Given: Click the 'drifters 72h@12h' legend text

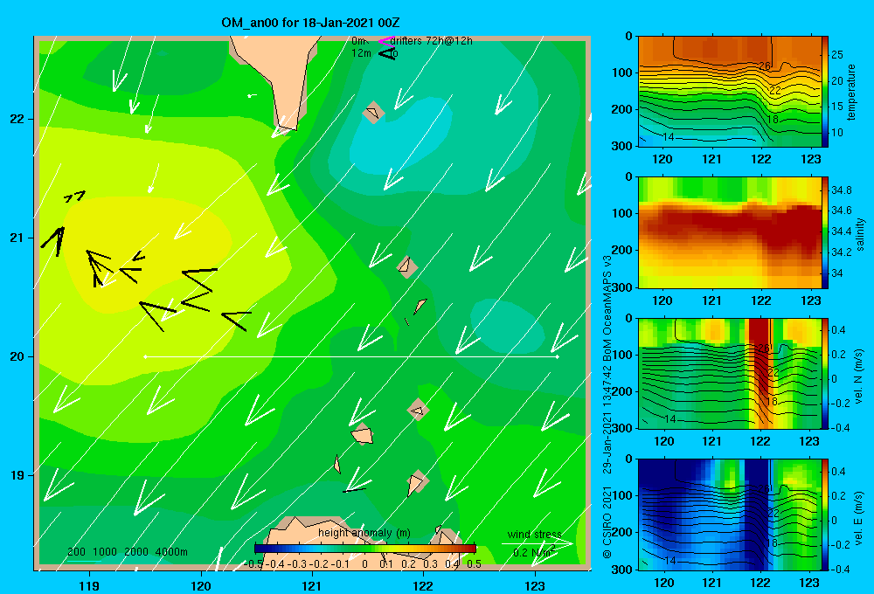Looking at the screenshot, I should pos(432,41).
